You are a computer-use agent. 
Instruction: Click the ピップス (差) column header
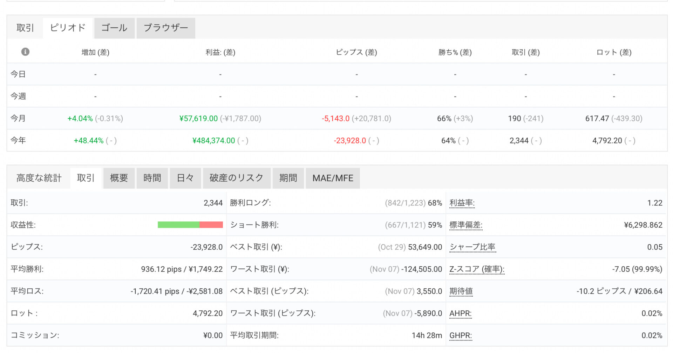(356, 52)
